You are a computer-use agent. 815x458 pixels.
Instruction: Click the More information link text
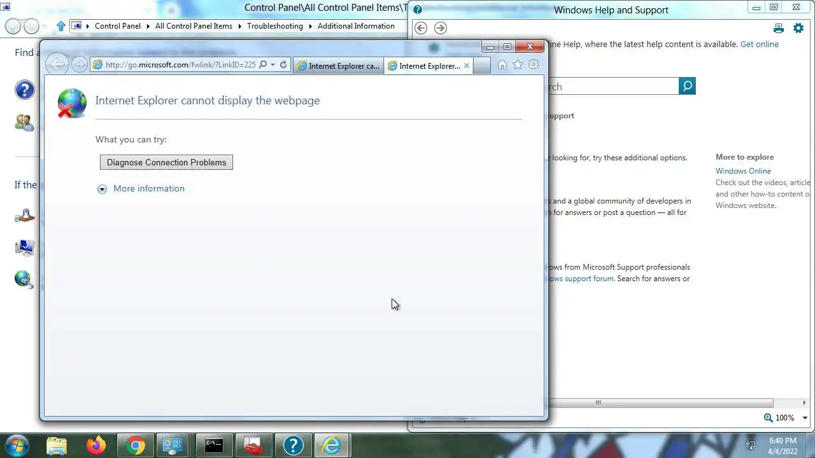(149, 188)
